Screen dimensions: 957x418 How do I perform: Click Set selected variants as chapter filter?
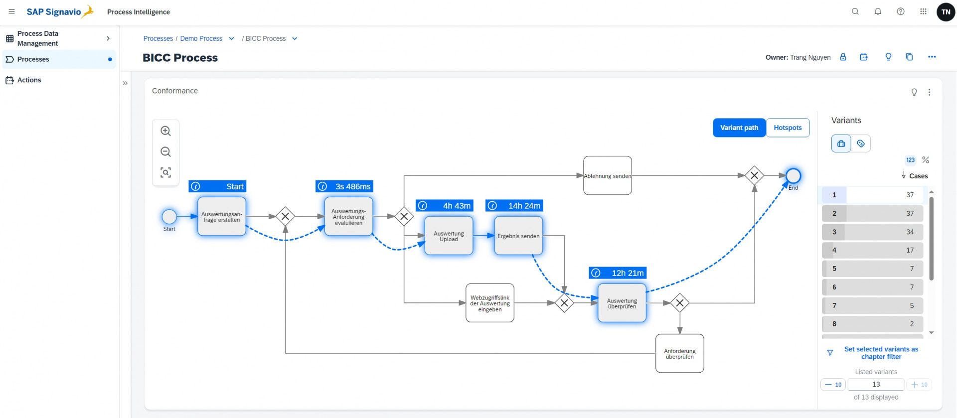pos(881,353)
